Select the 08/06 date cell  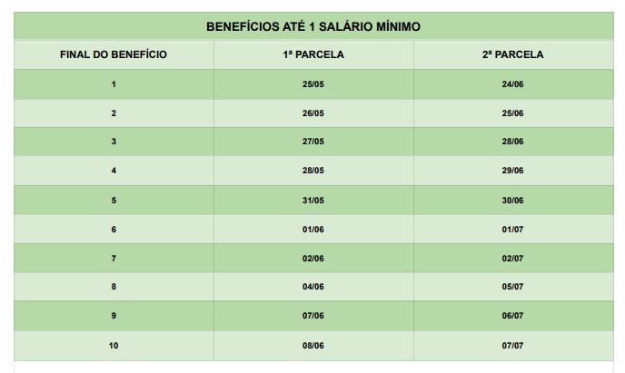[313, 346]
